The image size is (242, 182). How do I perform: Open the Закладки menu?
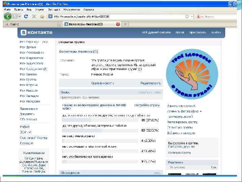[x=54, y=9]
